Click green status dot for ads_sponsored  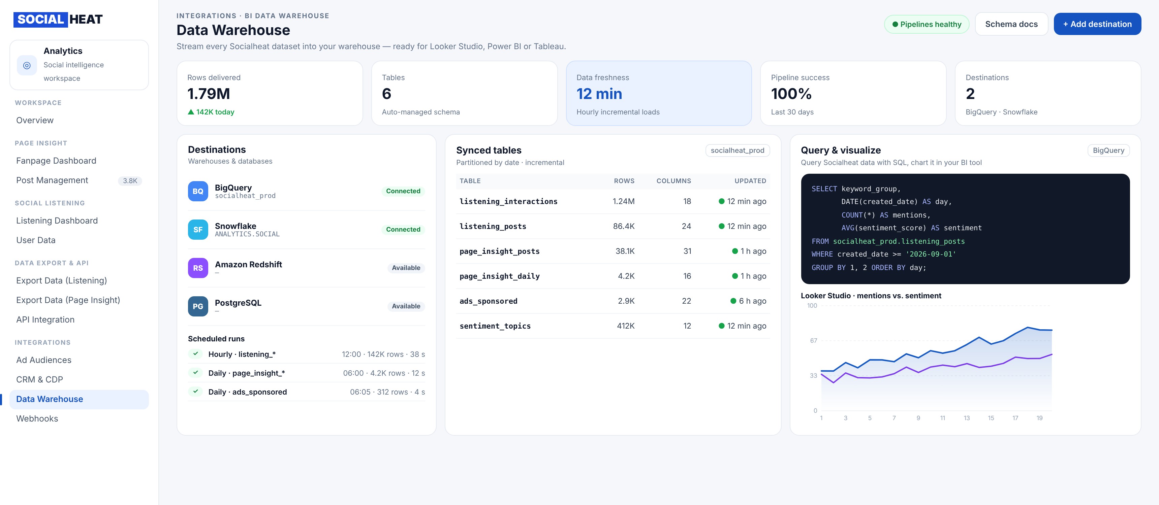pyautogui.click(x=733, y=301)
